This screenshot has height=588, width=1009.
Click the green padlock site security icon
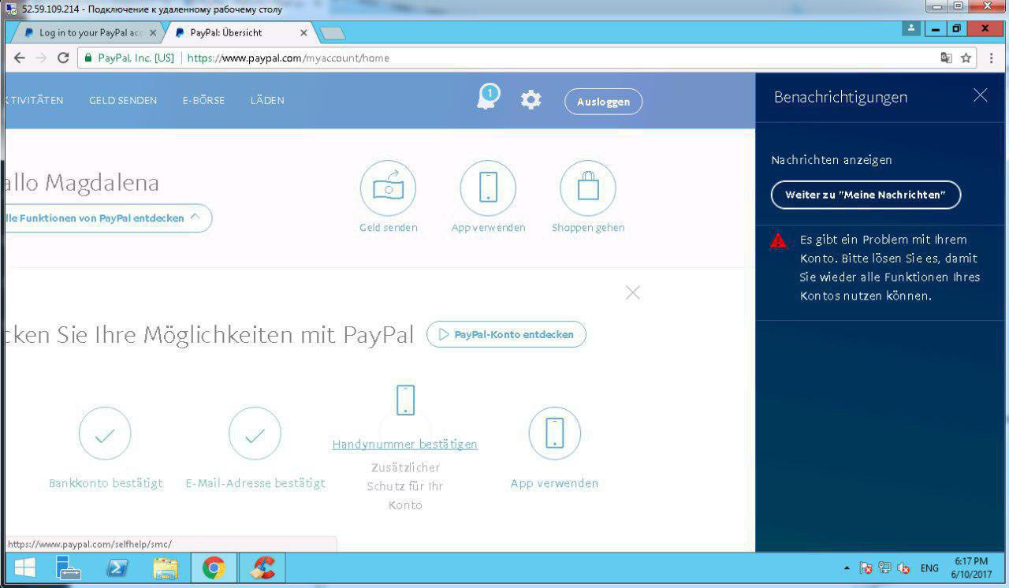pos(88,58)
